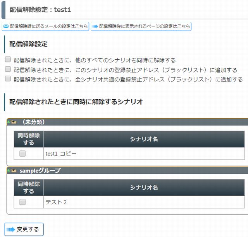Open 配信解除時に送るメールの設定はこちら
Viewport: 248px width, 237px height.
pyautogui.click(x=45, y=26)
